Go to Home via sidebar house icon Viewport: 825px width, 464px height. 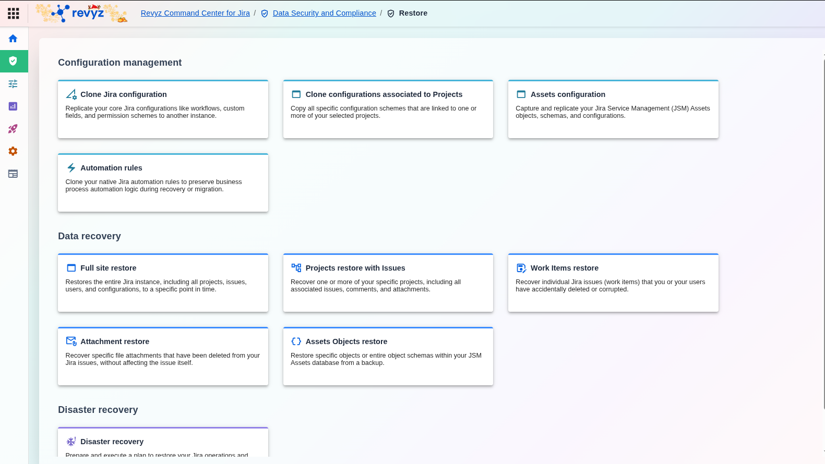(x=13, y=39)
